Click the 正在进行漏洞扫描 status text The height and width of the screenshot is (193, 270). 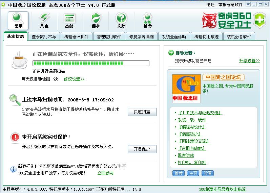point(49,71)
